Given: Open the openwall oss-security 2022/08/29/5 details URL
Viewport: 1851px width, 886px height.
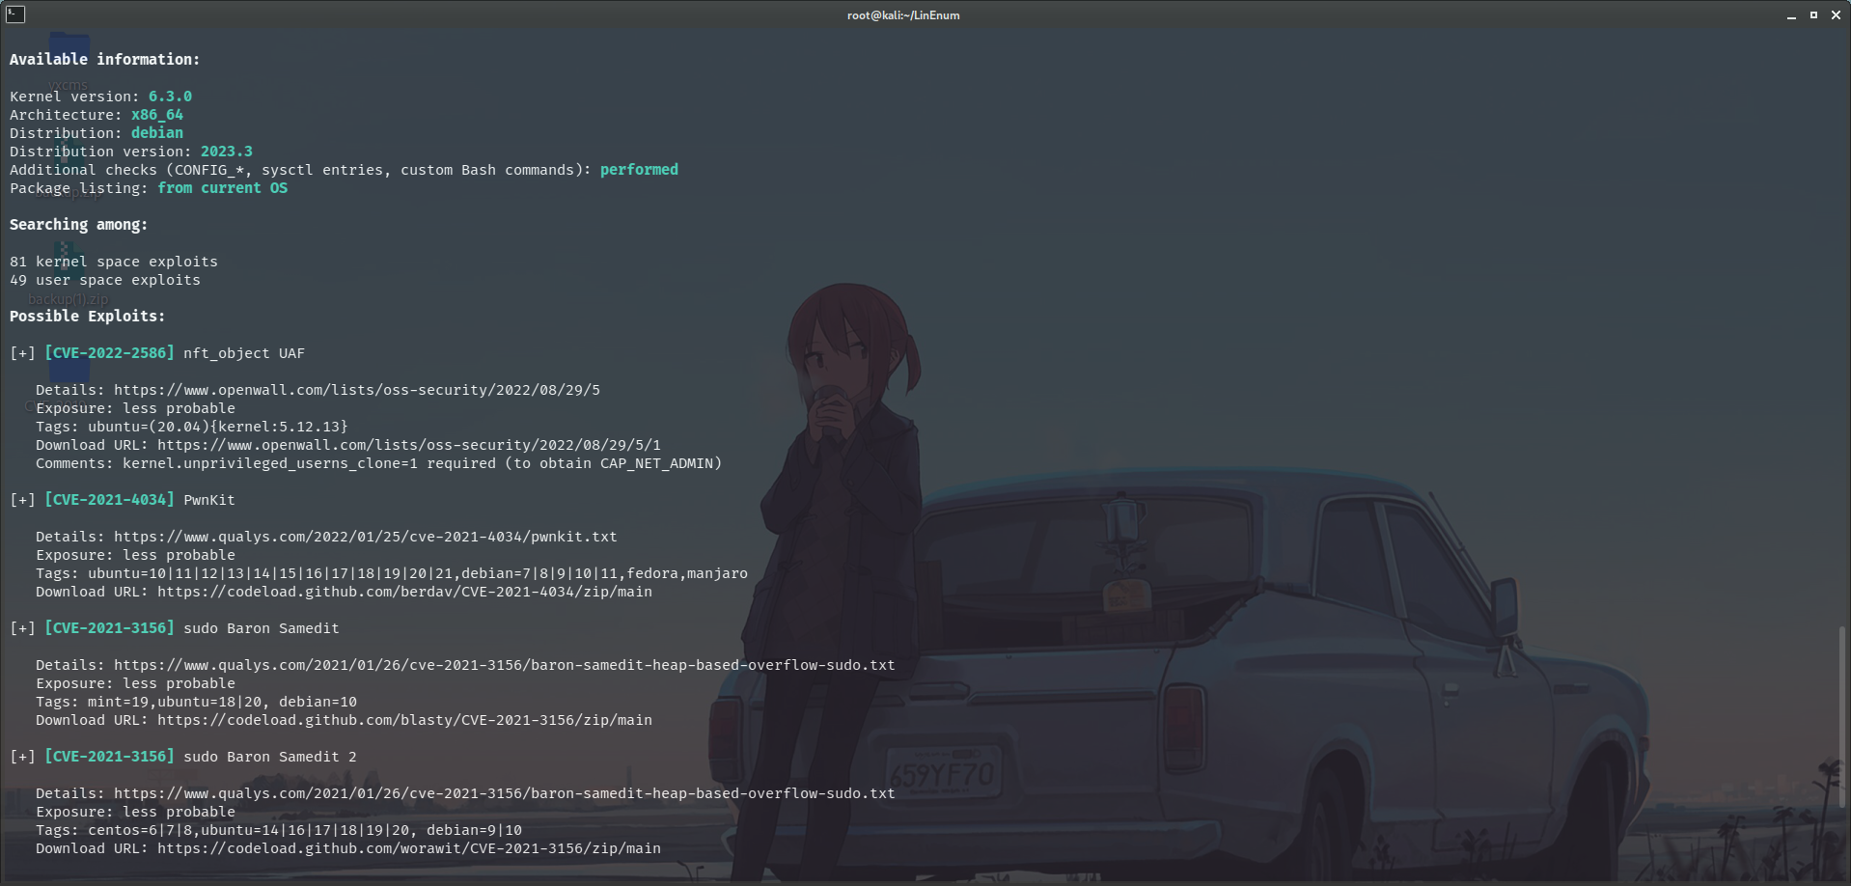Looking at the screenshot, I should pyautogui.click(x=357, y=390).
